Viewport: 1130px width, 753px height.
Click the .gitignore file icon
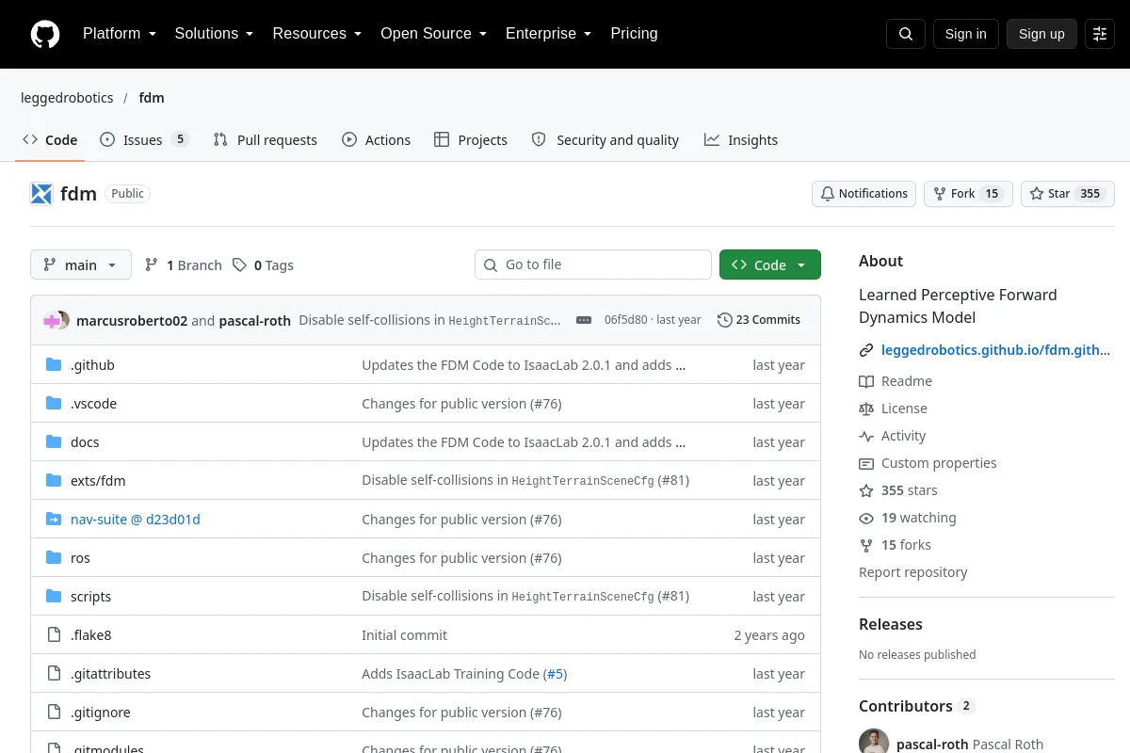54,713
